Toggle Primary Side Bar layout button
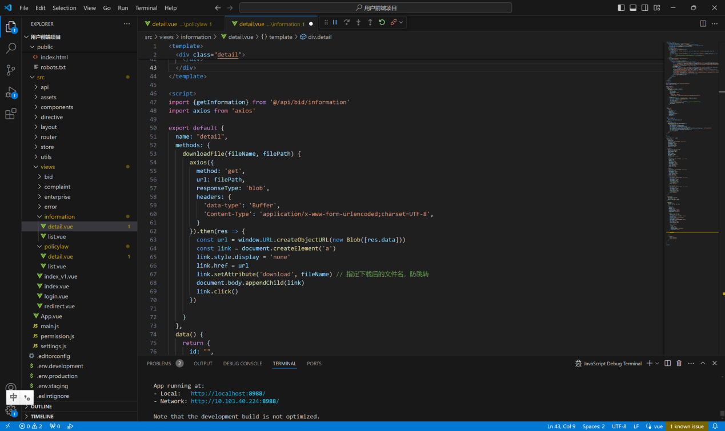 (621, 8)
